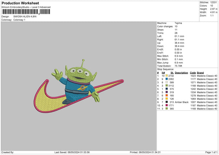Click the "St." column header
The height and width of the screenshot is (155, 219).
[172, 73]
